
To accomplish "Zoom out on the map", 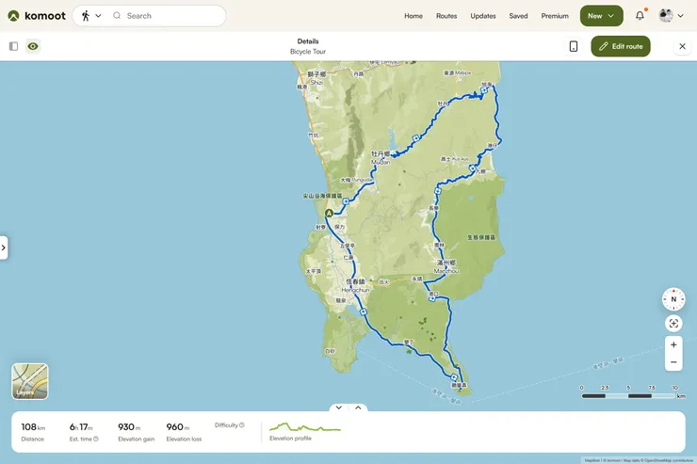I will pos(673,362).
